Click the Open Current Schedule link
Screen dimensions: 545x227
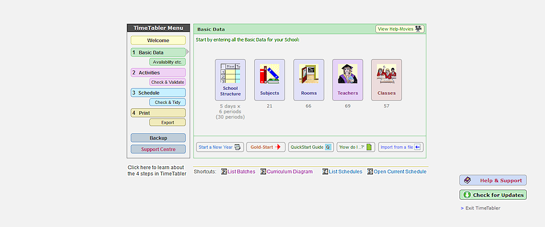coord(400,172)
